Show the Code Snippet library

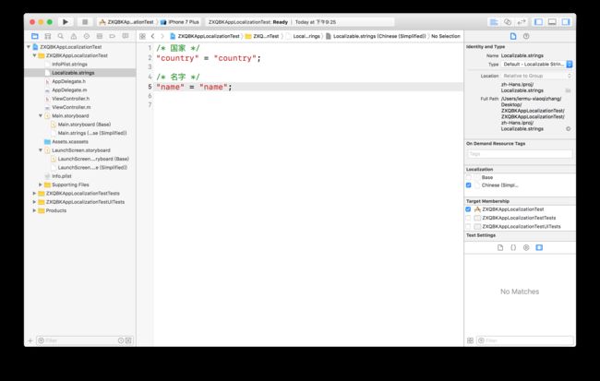tap(513, 247)
